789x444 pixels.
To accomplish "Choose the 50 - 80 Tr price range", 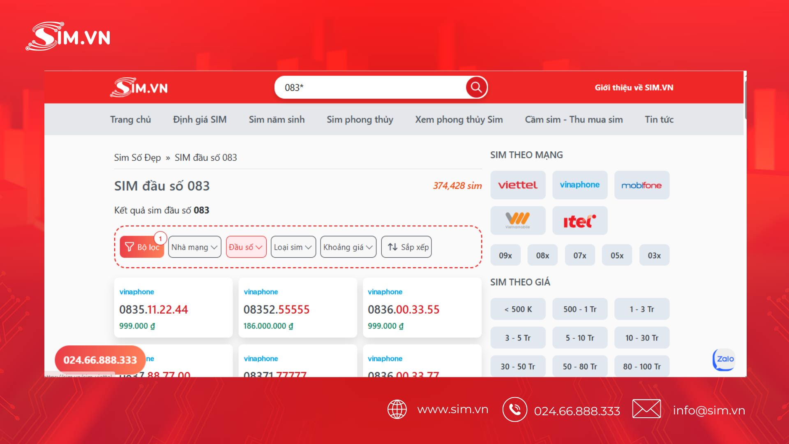I will click(x=579, y=366).
